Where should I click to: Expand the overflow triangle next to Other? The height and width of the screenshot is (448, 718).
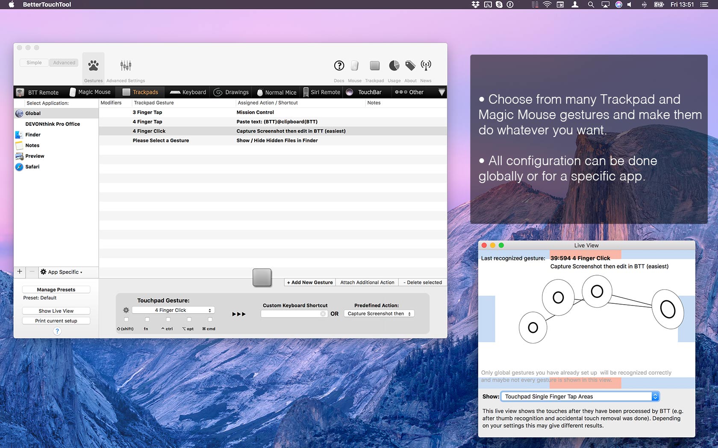point(441,92)
